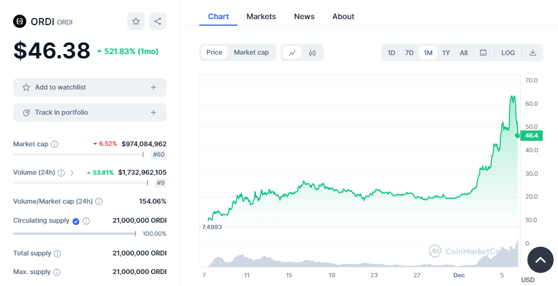
Task: Expand the Volume (24h) chevron
Action: (x=72, y=173)
